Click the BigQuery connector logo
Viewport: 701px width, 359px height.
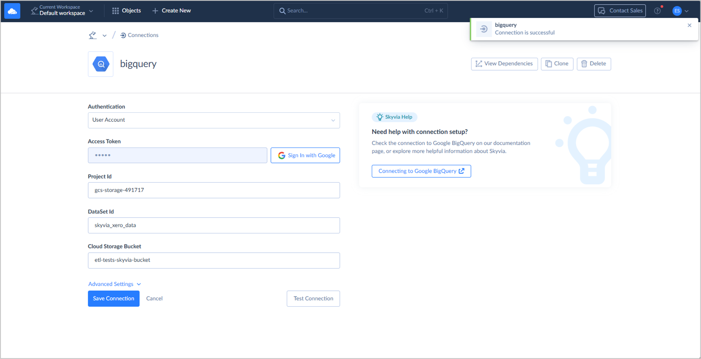click(101, 64)
